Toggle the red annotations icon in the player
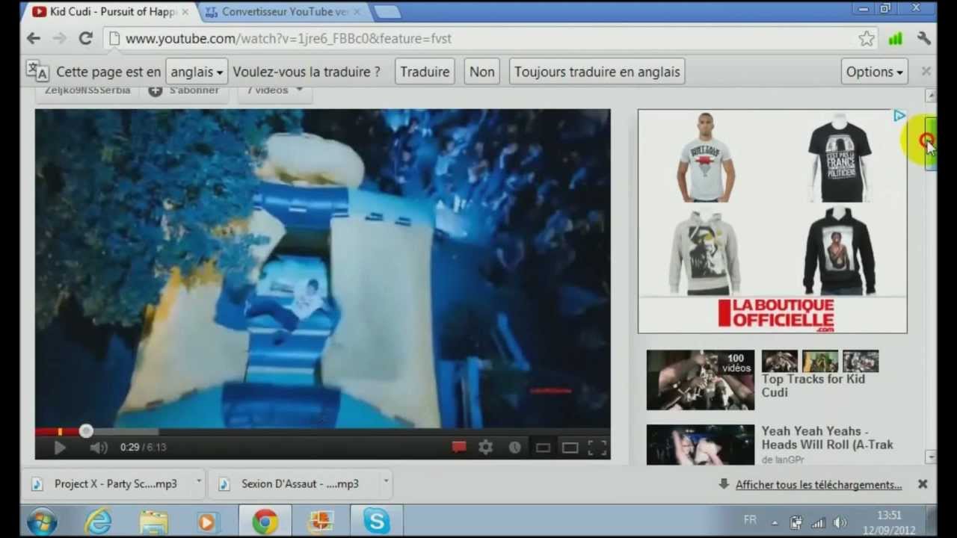957x538 pixels. pyautogui.click(x=459, y=447)
